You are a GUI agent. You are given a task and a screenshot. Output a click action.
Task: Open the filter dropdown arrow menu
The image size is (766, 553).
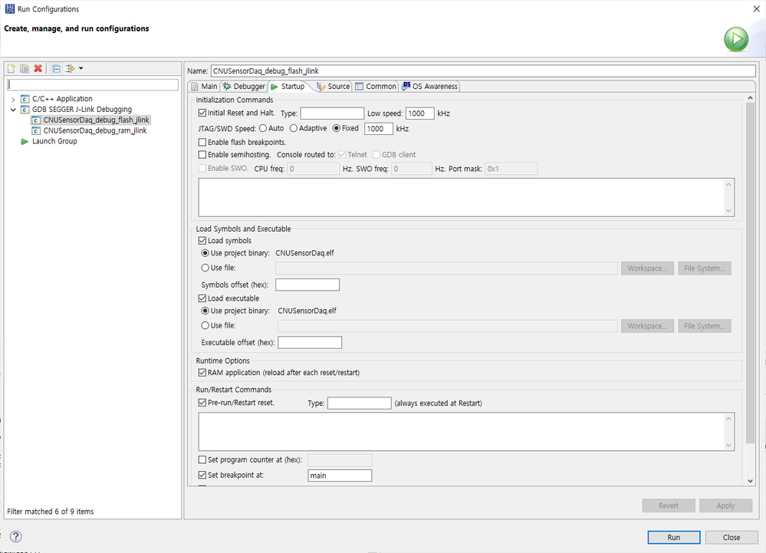click(81, 69)
